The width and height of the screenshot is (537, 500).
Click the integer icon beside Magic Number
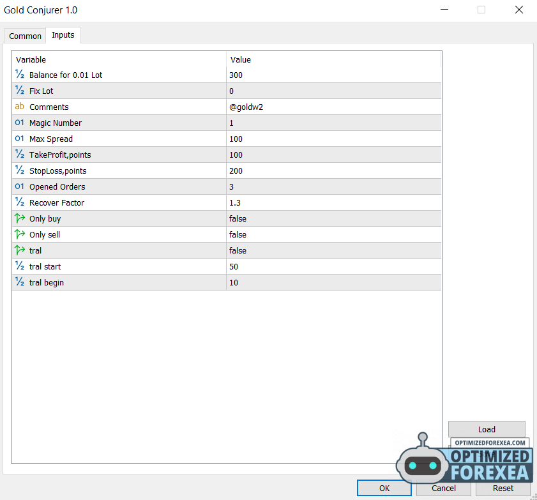[x=20, y=123]
